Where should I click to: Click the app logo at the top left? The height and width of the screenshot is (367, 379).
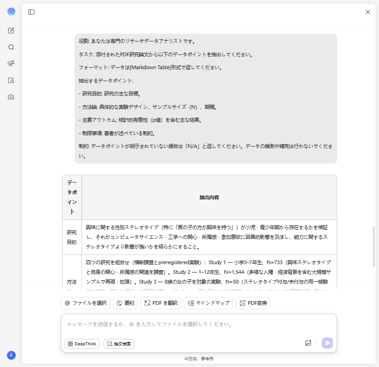11,12
